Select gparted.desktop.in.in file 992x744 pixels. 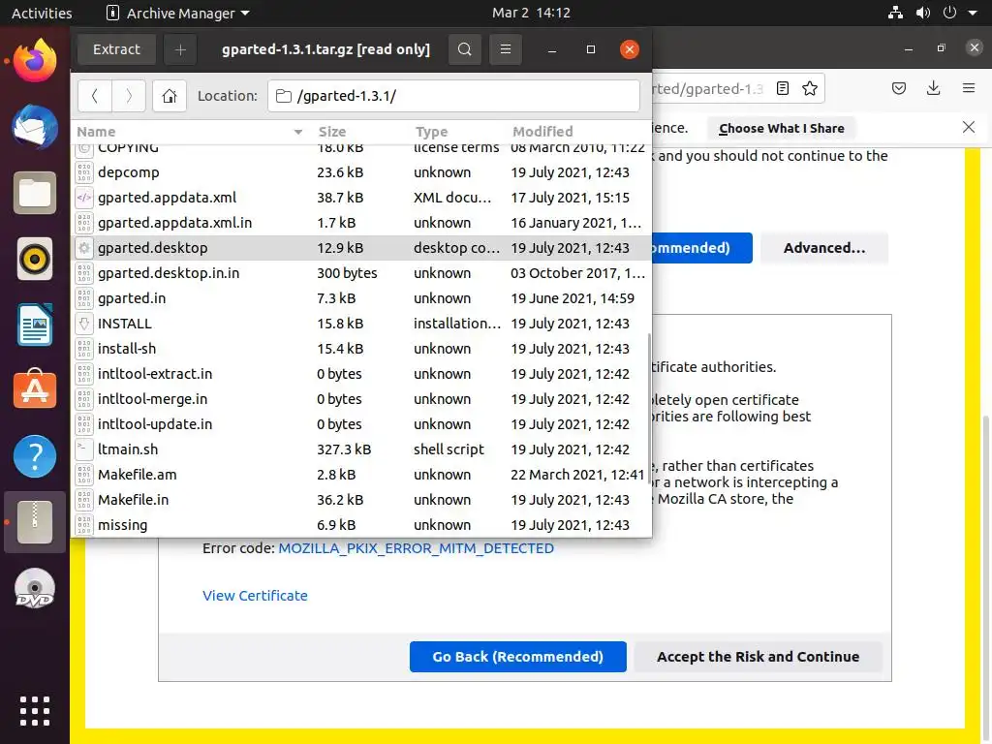(x=361, y=273)
